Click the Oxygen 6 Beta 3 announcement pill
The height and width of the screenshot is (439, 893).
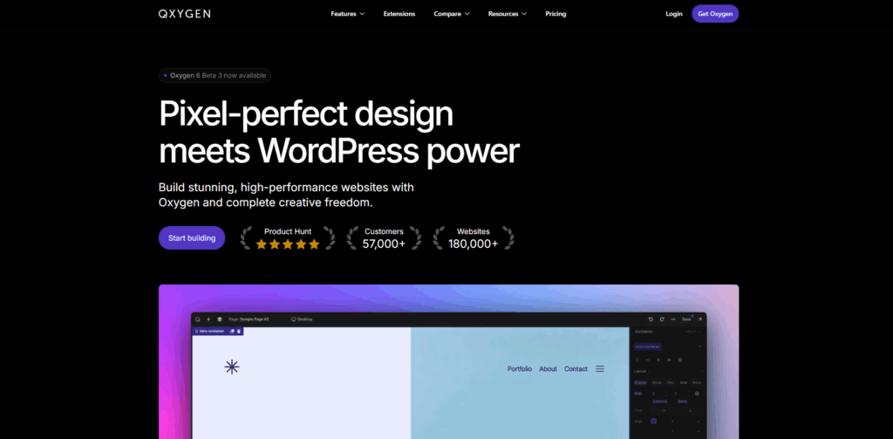215,75
